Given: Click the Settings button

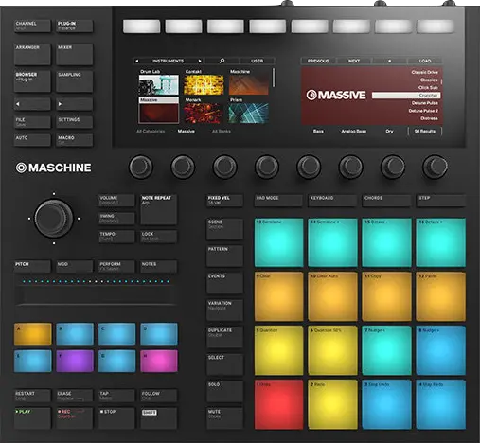Looking at the screenshot, I should click(x=75, y=122).
